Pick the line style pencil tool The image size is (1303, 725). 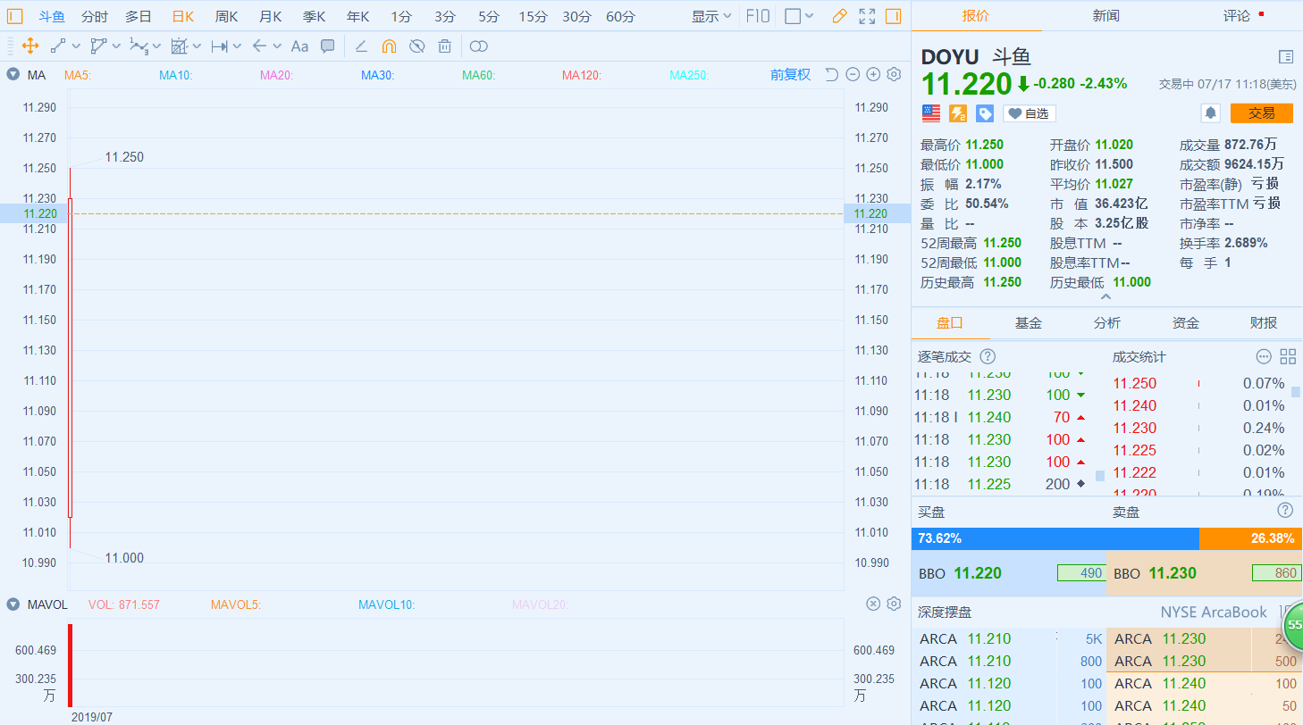[x=361, y=46]
